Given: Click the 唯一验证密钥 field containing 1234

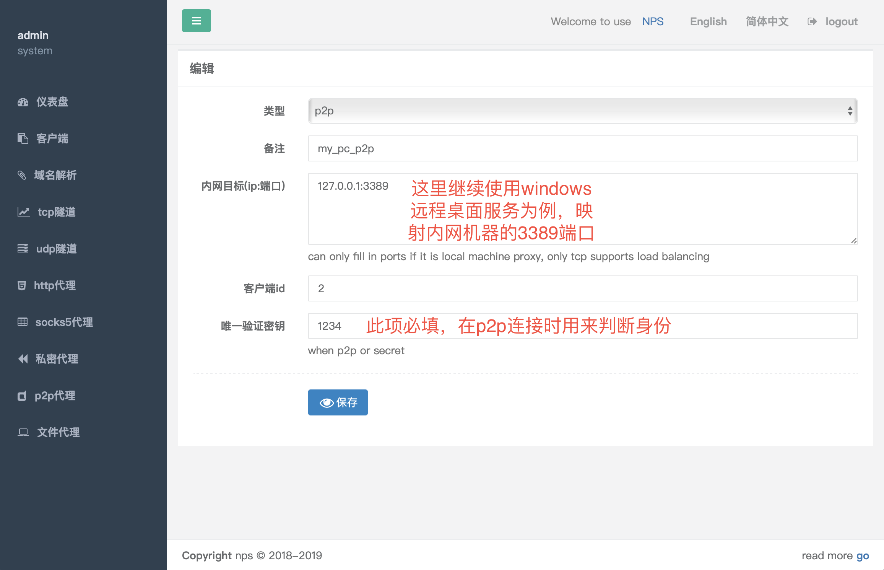Looking at the screenshot, I should point(583,326).
